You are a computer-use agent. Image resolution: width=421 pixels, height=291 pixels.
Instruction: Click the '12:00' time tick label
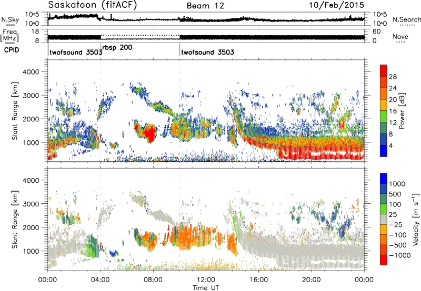[206, 280]
